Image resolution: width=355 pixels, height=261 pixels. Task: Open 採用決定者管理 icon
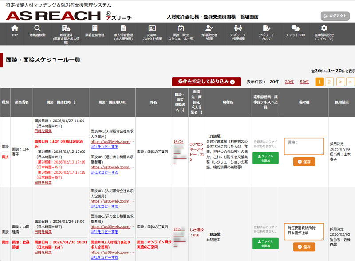point(209,28)
